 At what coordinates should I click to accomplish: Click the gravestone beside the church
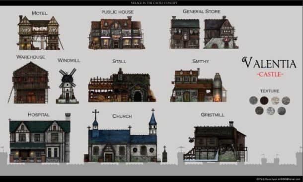click(x=164, y=154)
